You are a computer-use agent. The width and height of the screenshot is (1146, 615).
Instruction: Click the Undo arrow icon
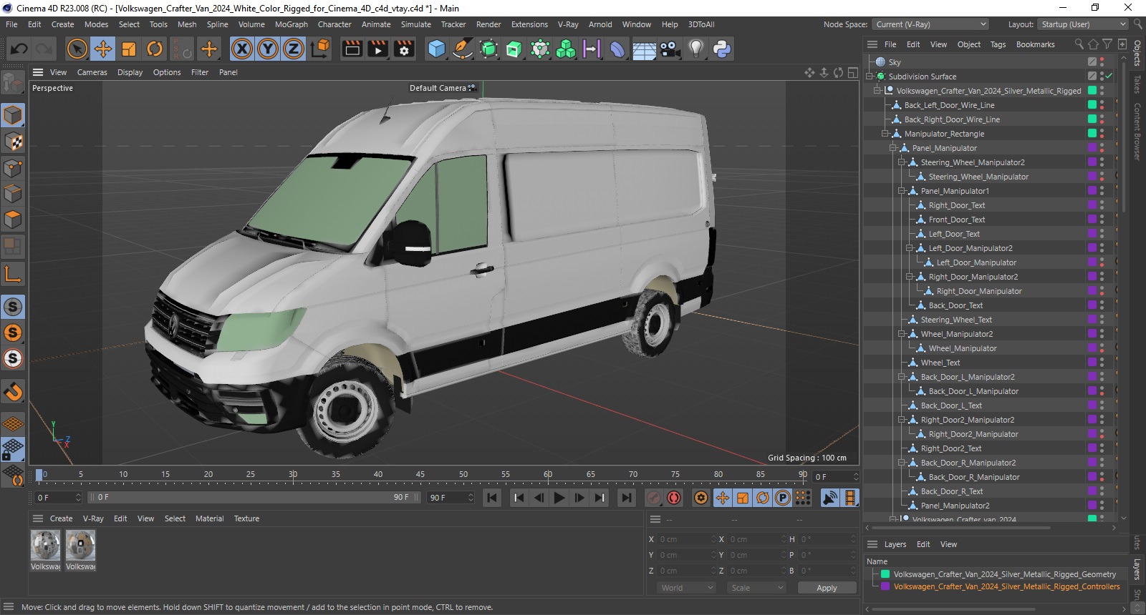click(19, 49)
